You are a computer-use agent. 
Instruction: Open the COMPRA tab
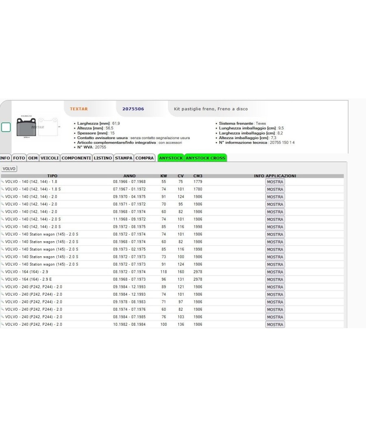point(145,158)
